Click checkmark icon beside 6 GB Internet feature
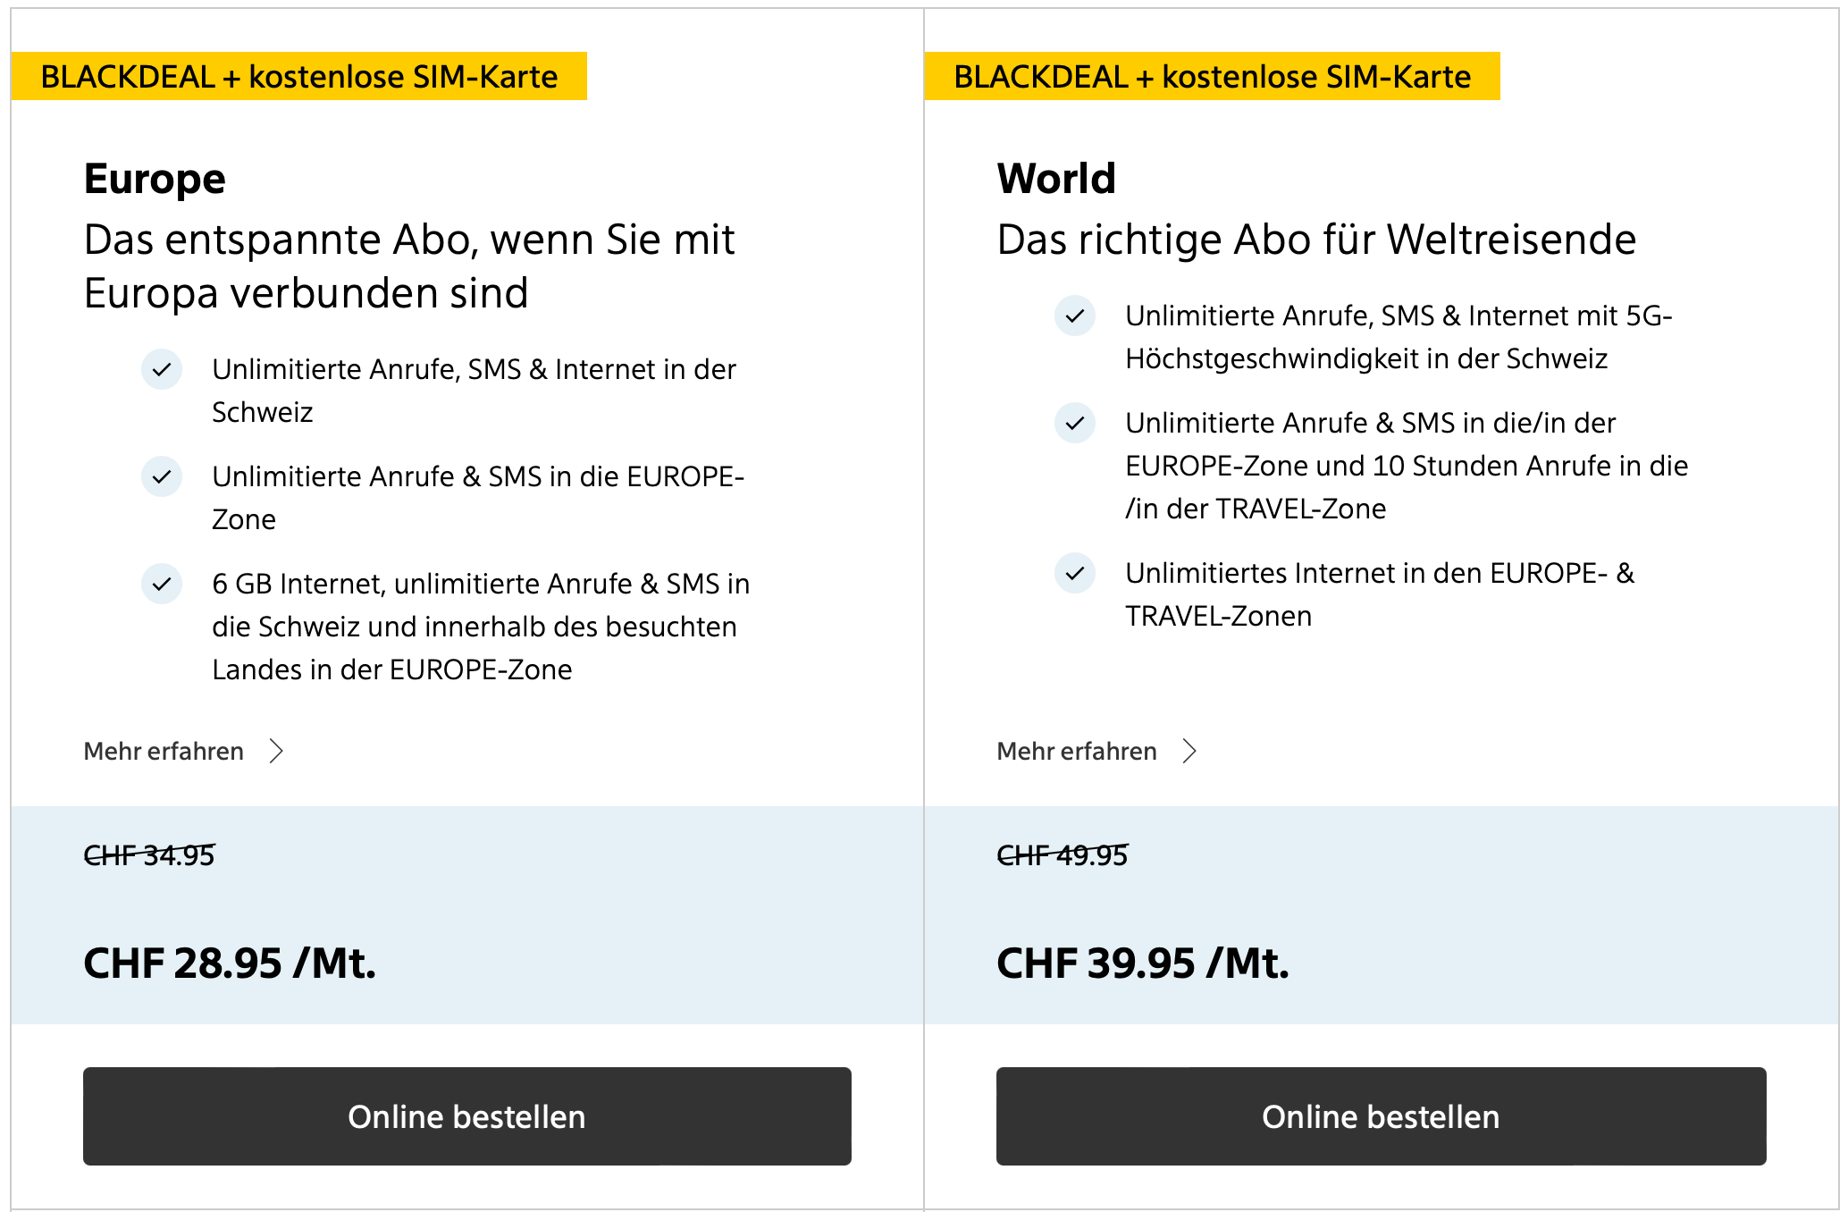Image resolution: width=1848 pixels, height=1212 pixels. click(x=162, y=584)
